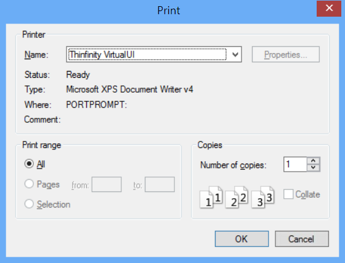The width and height of the screenshot is (345, 263).
Task: Enable the Collate checkbox
Action: tap(288, 194)
